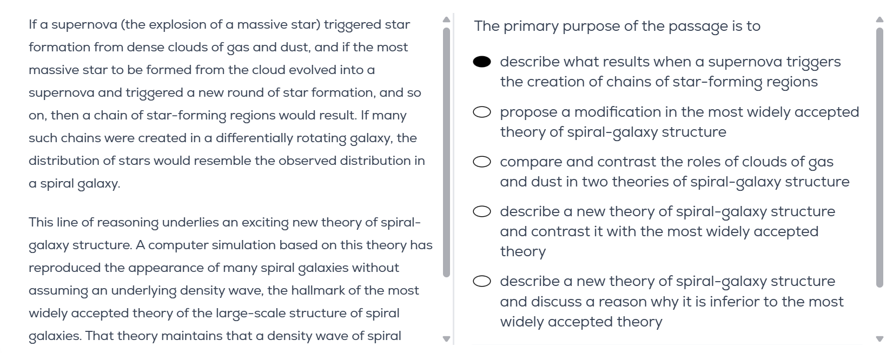
Task: Click the "The primary purpose of the passage" prompt
Action: (617, 26)
